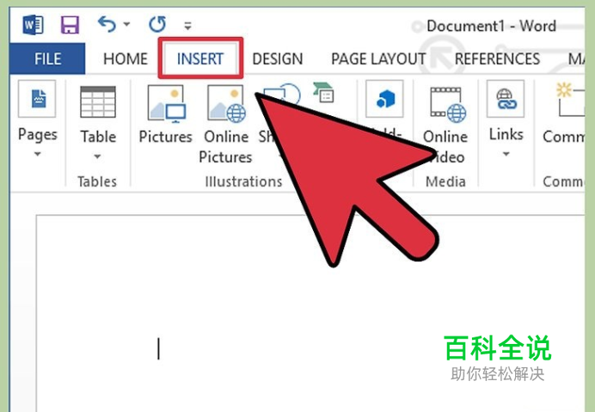The image size is (595, 412).
Task: Go to the REFERENCES tab
Action: click(x=497, y=58)
